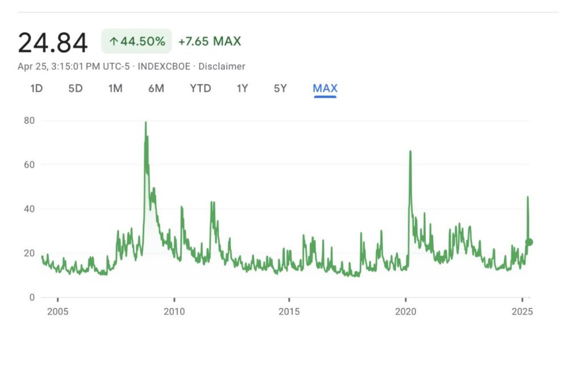Image resolution: width=582 pixels, height=367 pixels.
Task: Click the 20 y-axis label
Action: click(x=30, y=253)
